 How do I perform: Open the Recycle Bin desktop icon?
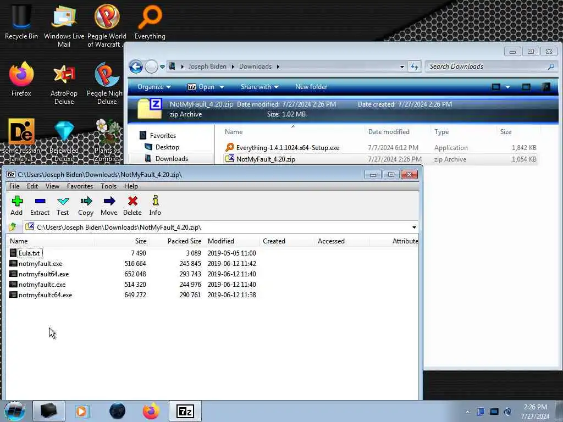21,21
